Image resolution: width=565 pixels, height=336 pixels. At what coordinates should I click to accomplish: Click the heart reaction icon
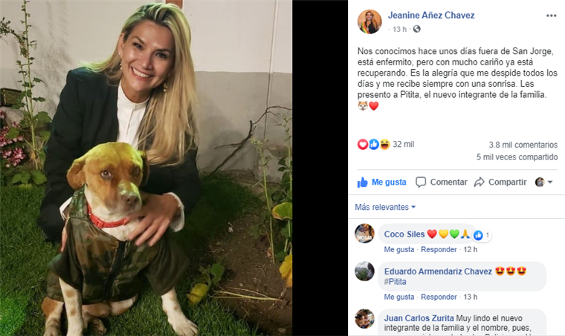click(363, 145)
